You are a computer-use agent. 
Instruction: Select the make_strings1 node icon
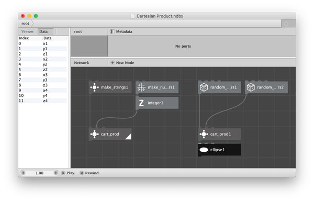[x=95, y=87]
